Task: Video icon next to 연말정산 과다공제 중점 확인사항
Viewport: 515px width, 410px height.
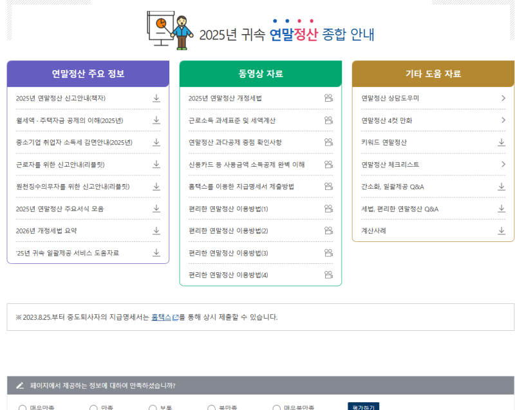Action: pyautogui.click(x=328, y=142)
